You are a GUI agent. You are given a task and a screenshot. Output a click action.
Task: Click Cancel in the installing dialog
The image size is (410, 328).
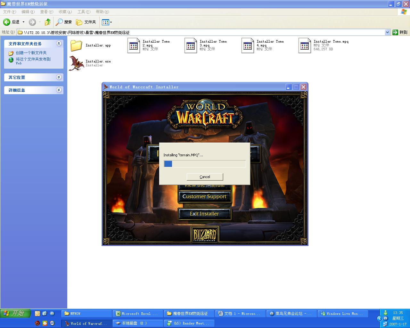205,177
